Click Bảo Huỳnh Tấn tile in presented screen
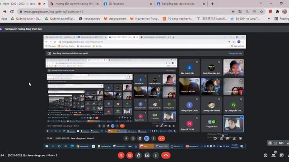 (189, 67)
